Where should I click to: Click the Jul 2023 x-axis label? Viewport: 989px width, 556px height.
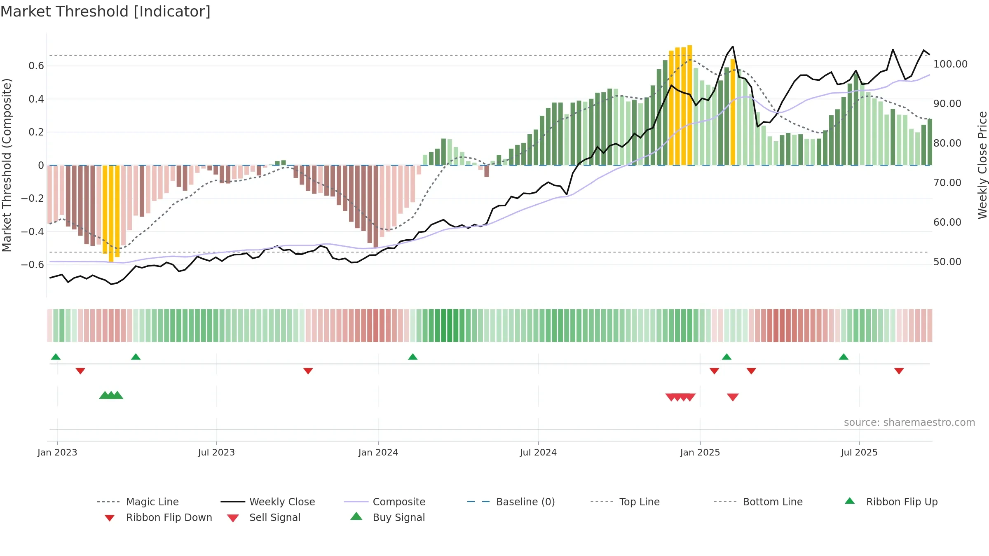(x=216, y=452)
